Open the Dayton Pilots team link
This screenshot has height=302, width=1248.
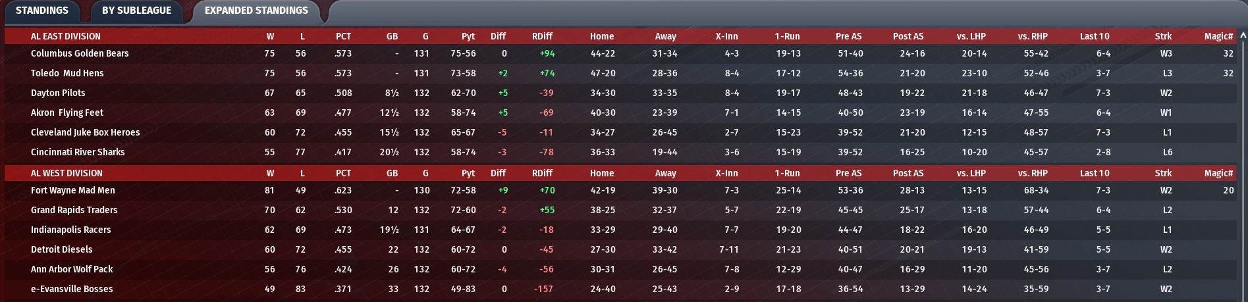tap(58, 93)
